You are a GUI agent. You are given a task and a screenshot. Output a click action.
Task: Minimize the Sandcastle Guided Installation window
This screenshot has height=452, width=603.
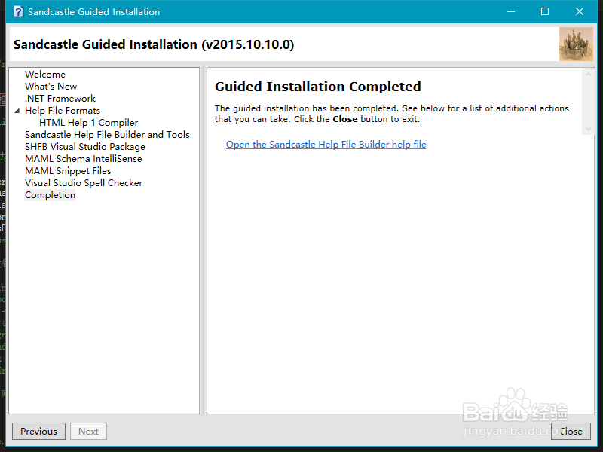pyautogui.click(x=511, y=11)
